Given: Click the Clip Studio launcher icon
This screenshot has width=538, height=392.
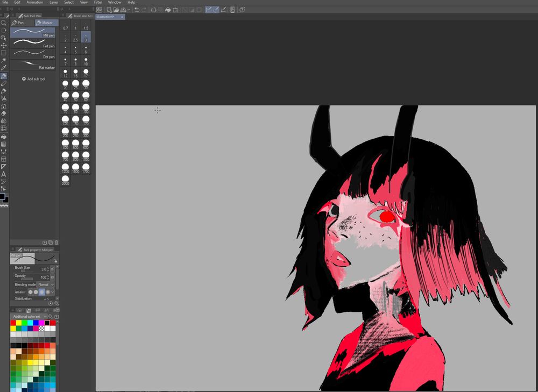Looking at the screenshot, I should click(99, 10).
